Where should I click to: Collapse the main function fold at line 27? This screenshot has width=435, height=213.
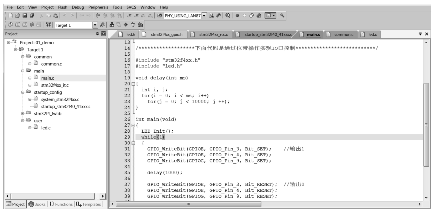click(133, 125)
